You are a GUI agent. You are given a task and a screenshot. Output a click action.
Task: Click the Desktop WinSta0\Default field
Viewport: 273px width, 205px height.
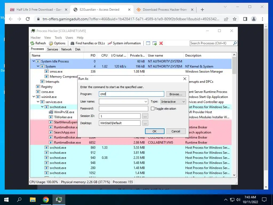(120, 123)
